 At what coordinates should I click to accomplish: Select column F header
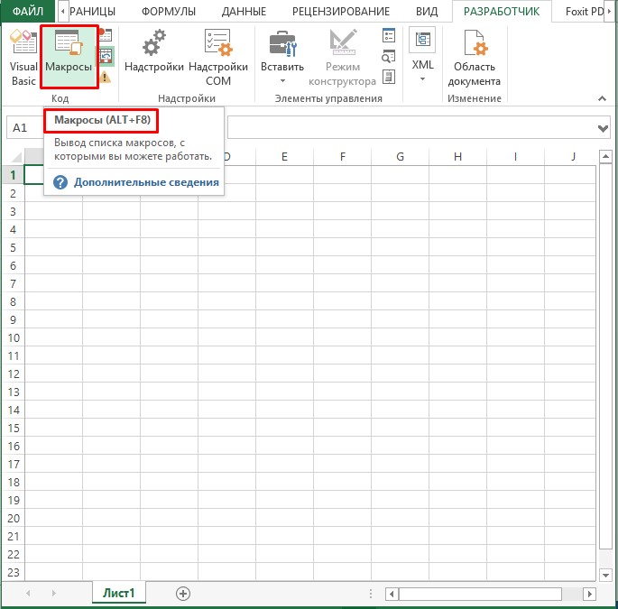(342, 157)
